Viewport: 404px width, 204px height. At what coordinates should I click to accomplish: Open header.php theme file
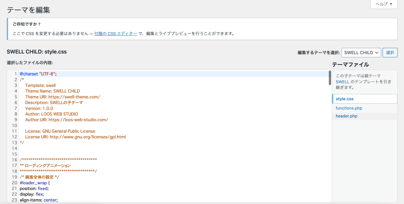point(346,116)
